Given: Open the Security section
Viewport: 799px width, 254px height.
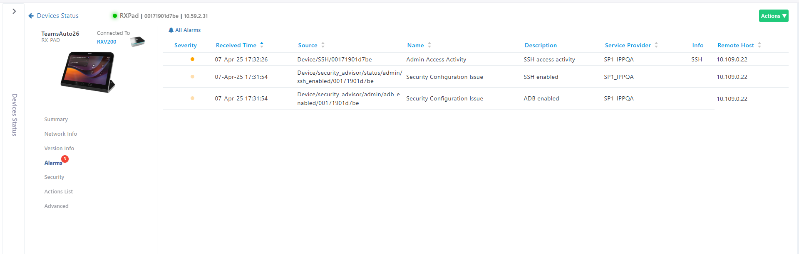Looking at the screenshot, I should [54, 177].
